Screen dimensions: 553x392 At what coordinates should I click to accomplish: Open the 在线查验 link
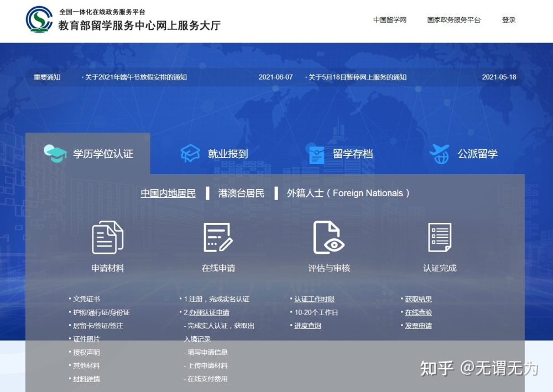tap(418, 312)
